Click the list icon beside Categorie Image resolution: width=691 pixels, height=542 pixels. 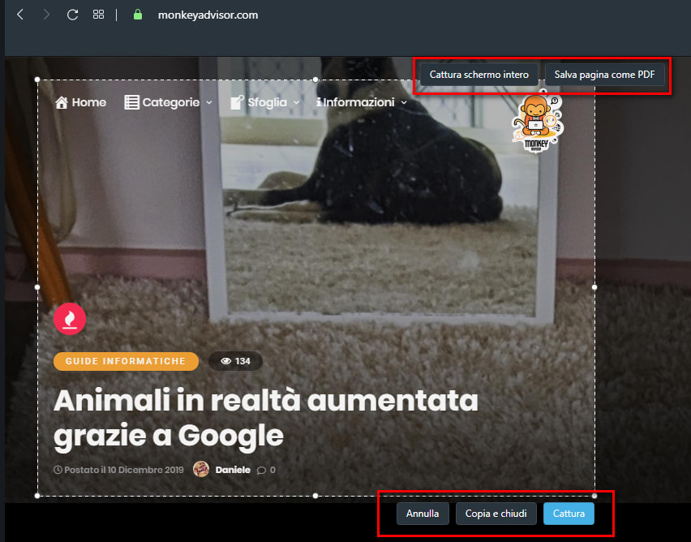(131, 102)
